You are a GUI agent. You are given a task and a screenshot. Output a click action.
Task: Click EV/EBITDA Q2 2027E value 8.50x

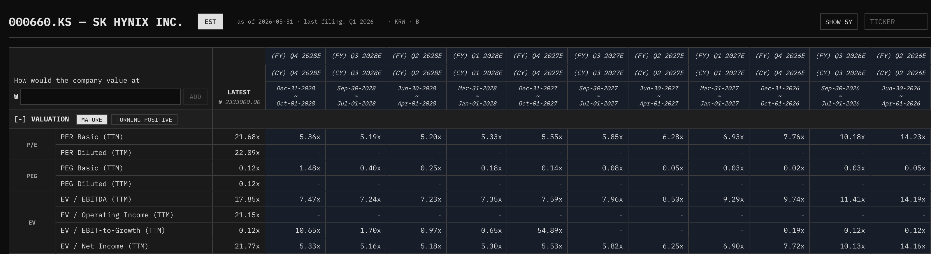[x=673, y=199]
